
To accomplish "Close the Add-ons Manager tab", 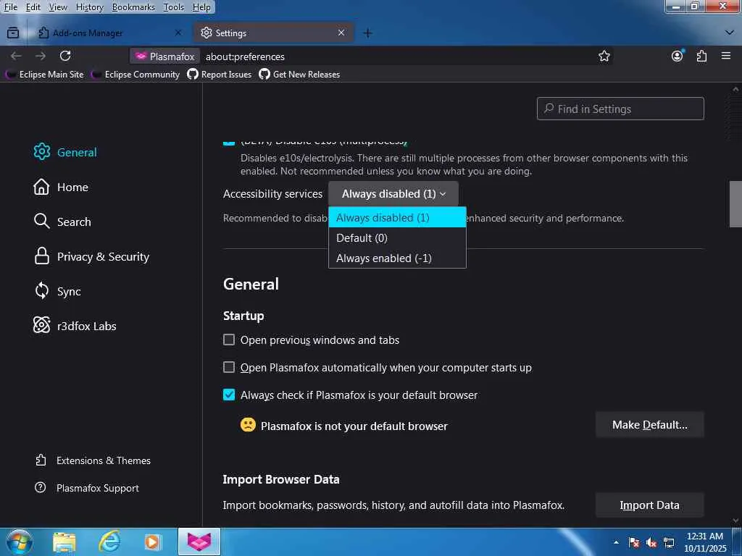I will 178,33.
